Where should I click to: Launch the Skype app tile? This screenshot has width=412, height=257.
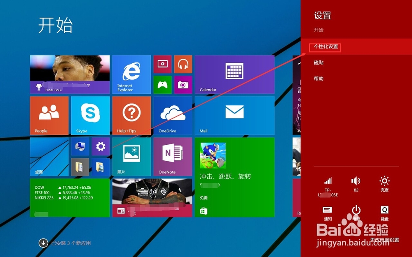90,115
